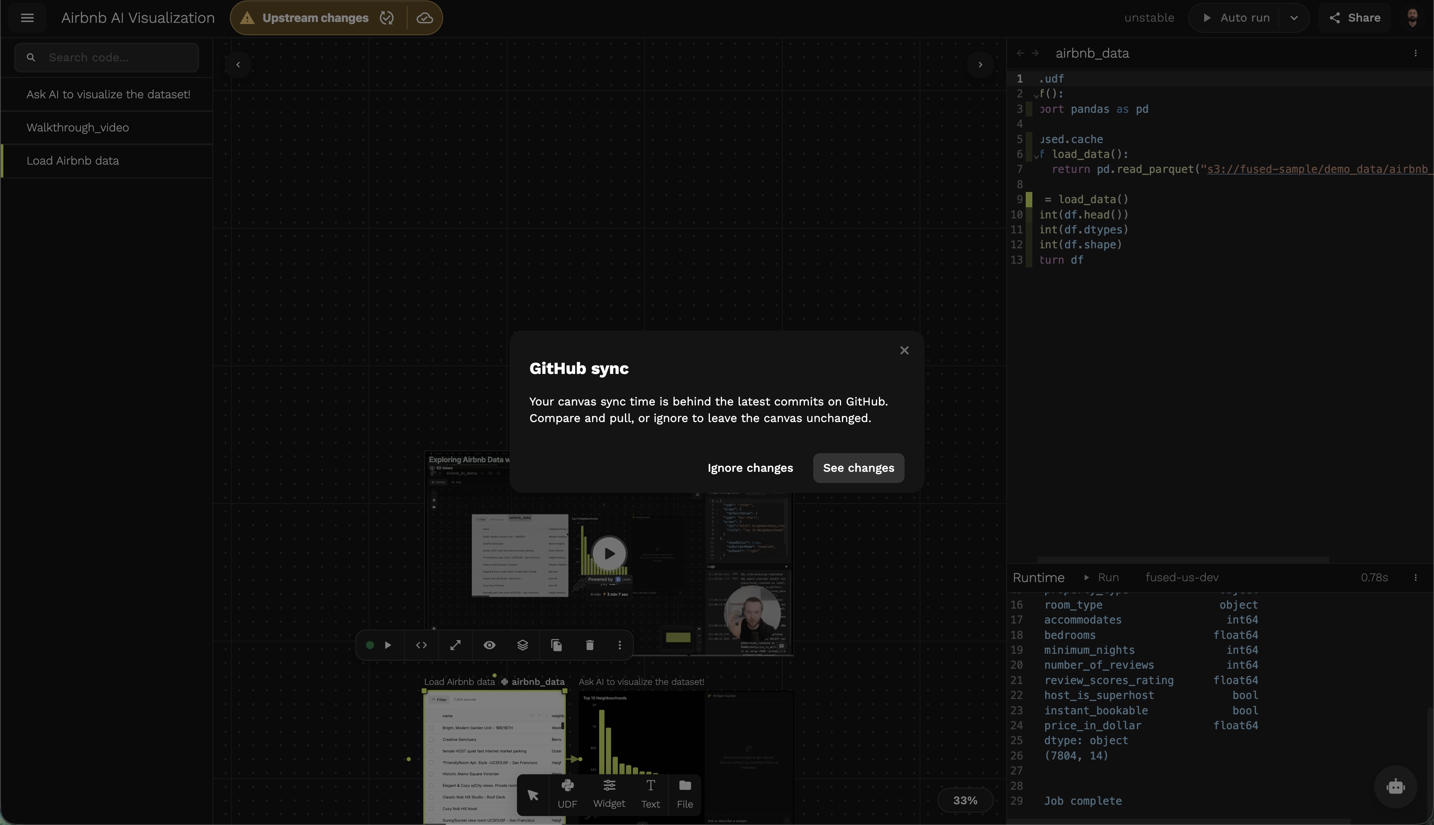Select the pointer cursor tool
Screen dimensions: 1434x825
pos(533,795)
